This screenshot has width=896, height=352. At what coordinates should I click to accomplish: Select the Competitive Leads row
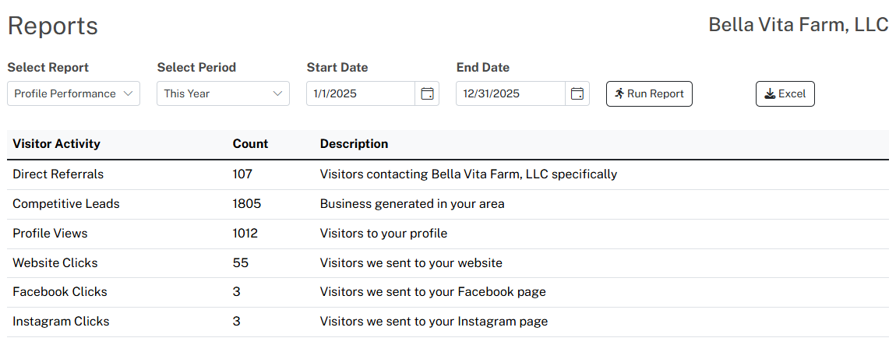click(448, 204)
